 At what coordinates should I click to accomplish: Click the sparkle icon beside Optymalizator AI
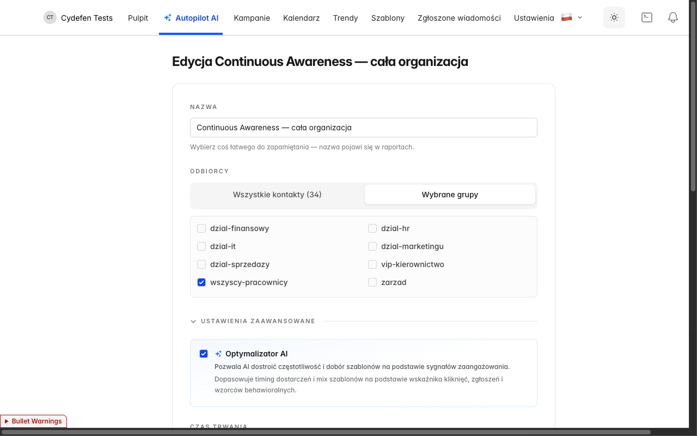pyautogui.click(x=218, y=354)
